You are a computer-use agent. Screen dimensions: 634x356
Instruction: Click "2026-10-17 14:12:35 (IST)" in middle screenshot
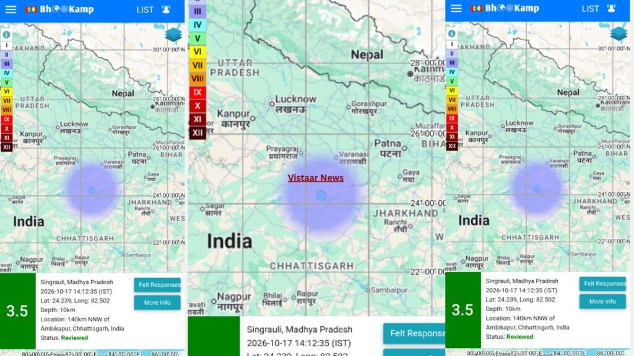point(299,343)
